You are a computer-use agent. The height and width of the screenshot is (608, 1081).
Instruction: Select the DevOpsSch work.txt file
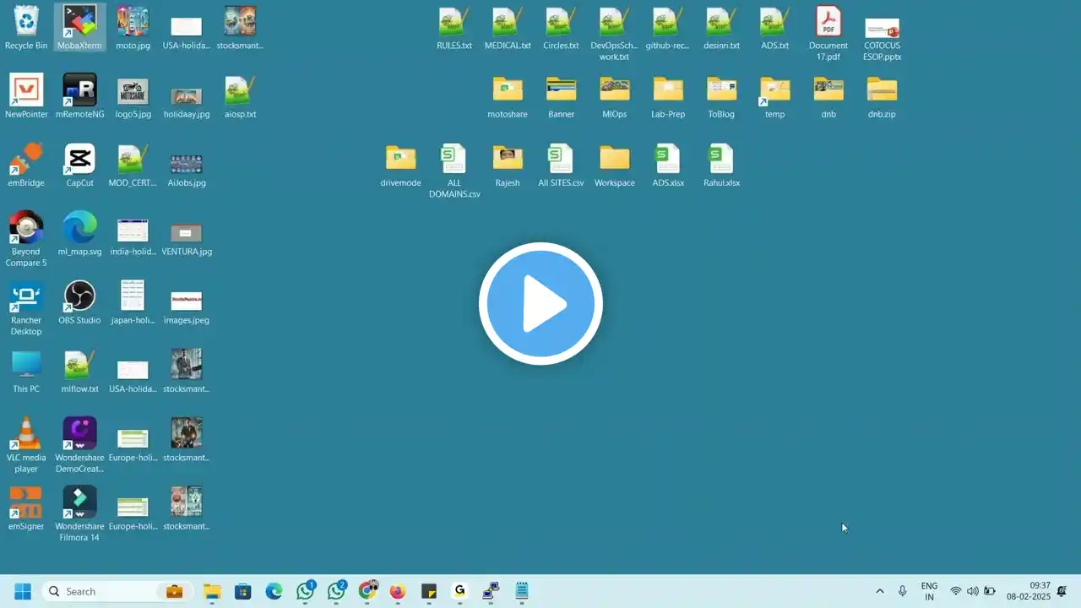click(x=614, y=34)
